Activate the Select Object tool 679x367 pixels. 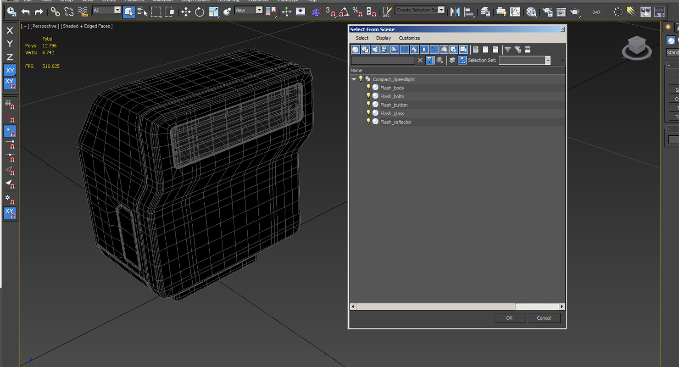point(129,11)
